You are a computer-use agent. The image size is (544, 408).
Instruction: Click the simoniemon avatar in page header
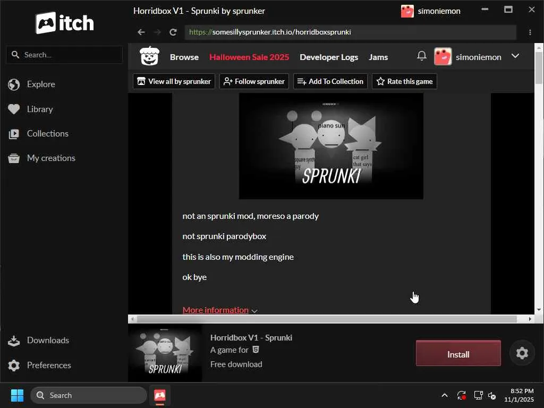pyautogui.click(x=443, y=56)
